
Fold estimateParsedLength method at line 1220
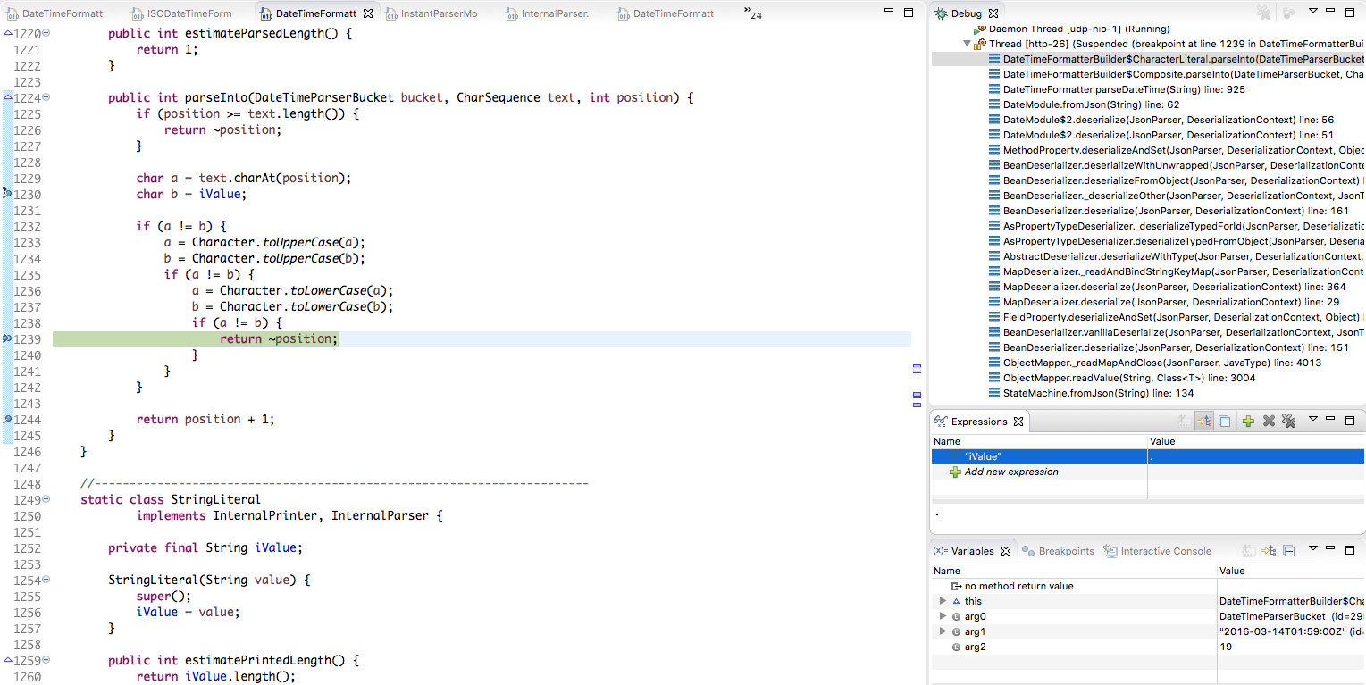coord(46,33)
